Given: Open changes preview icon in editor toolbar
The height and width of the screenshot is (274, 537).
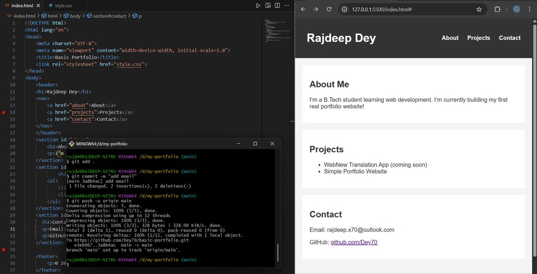Looking at the screenshot, I should pos(268,5).
